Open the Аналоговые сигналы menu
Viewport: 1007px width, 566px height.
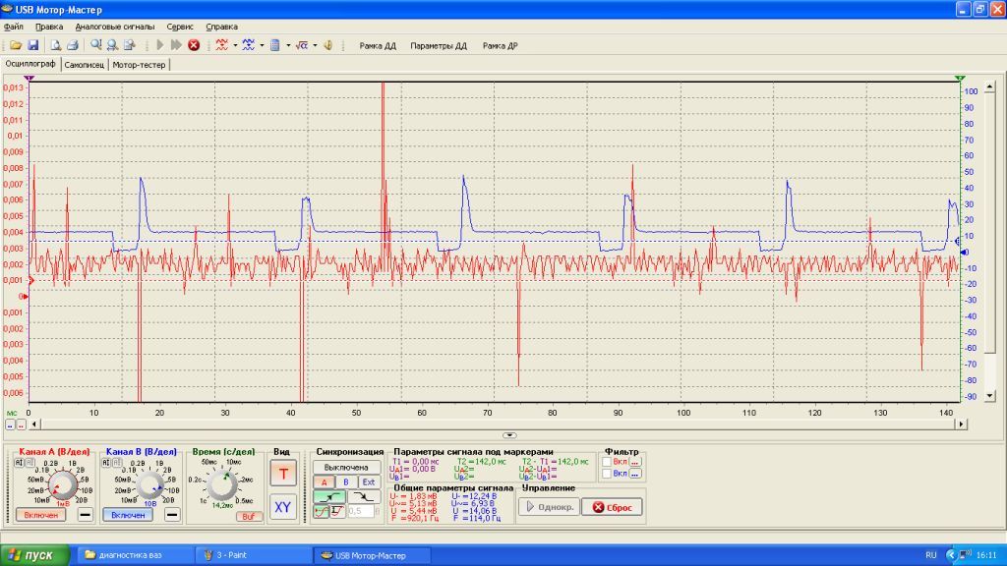(115, 27)
